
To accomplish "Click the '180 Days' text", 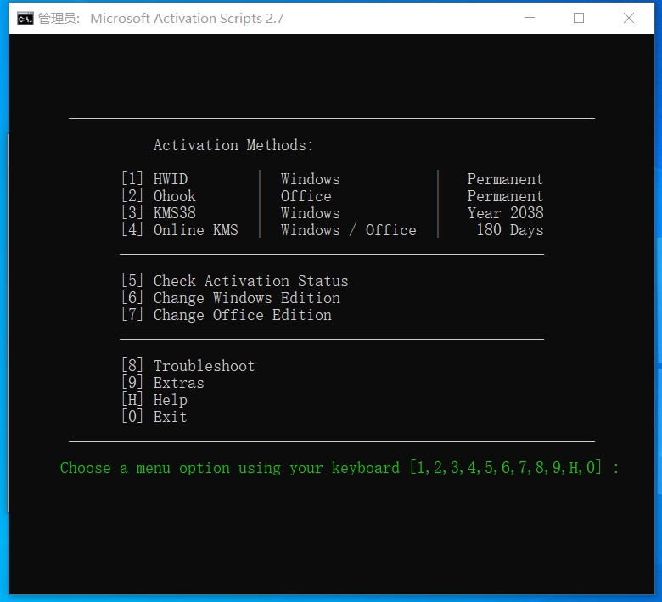I will tap(510, 230).
